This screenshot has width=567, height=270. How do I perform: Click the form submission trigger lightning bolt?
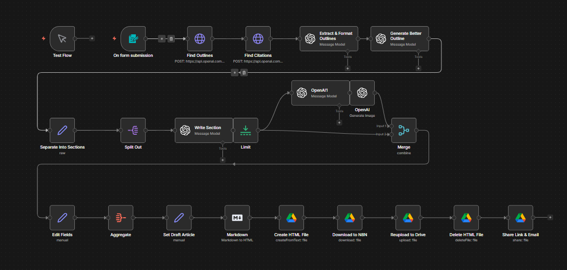pyautogui.click(x=115, y=38)
